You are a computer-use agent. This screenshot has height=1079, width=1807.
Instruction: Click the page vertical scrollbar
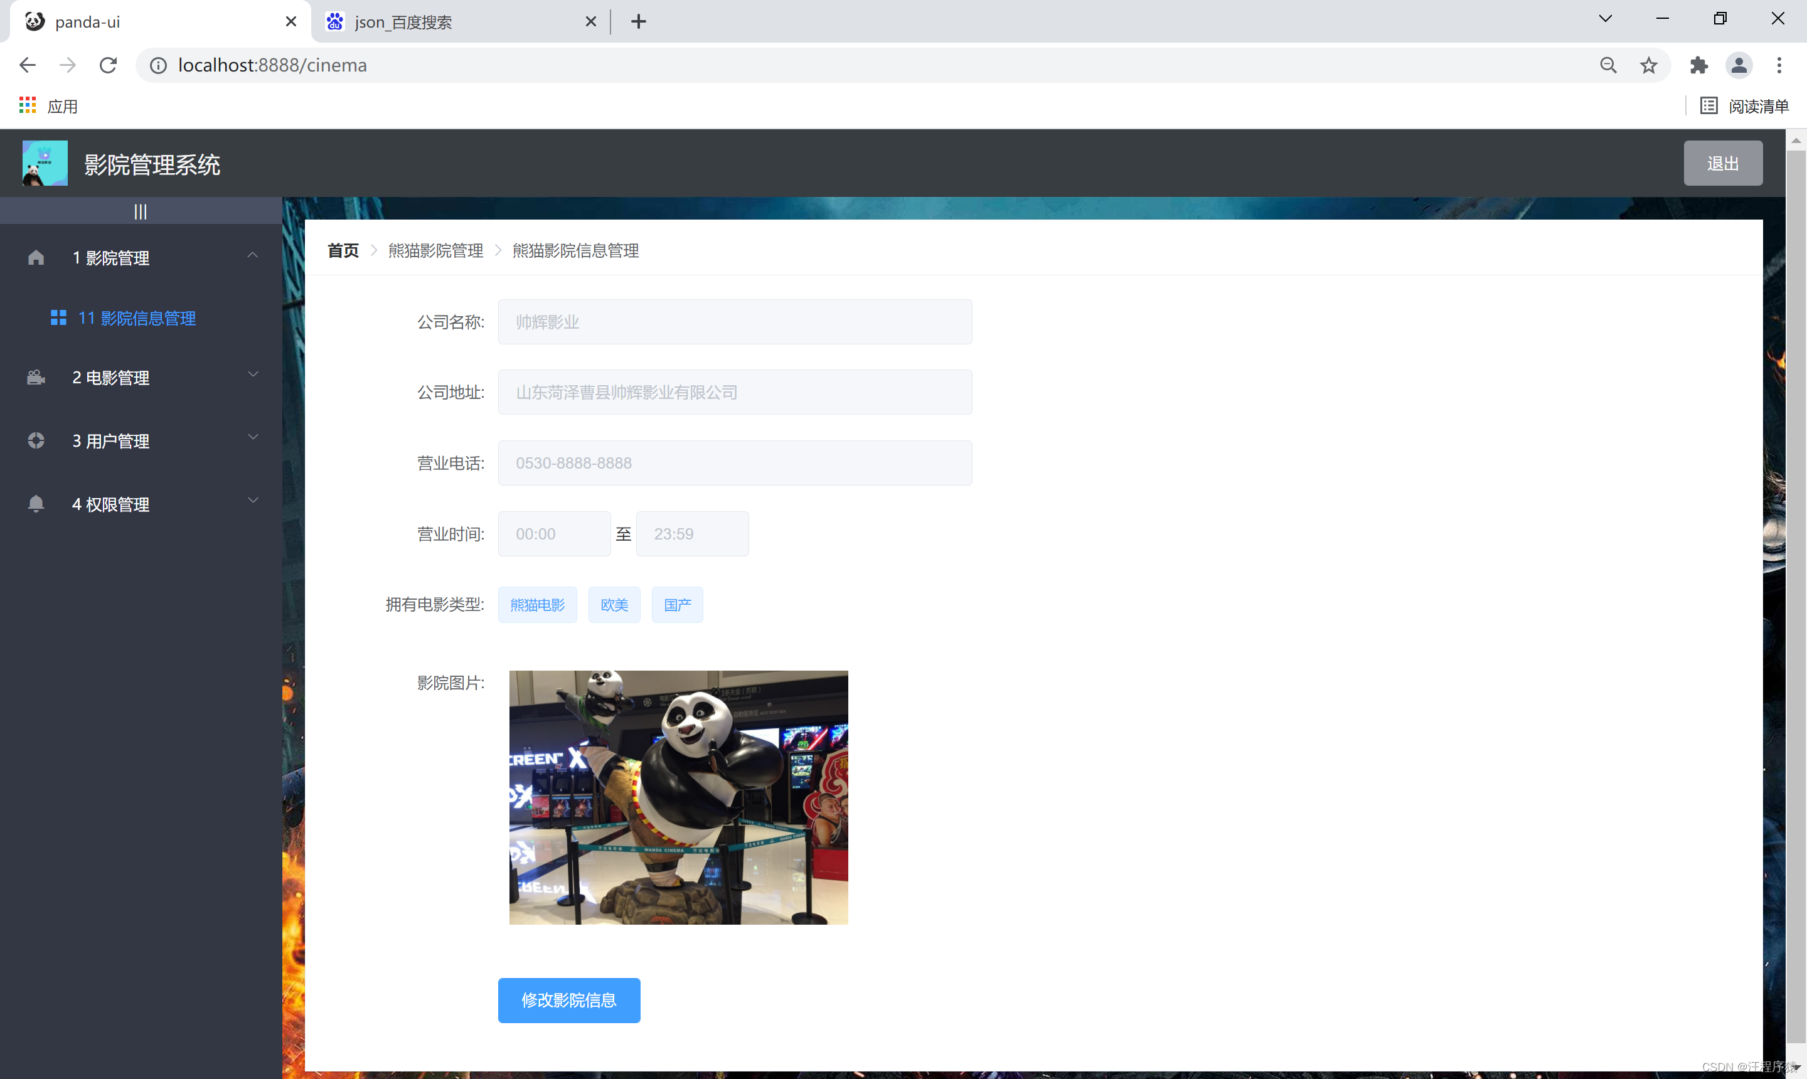click(1796, 596)
